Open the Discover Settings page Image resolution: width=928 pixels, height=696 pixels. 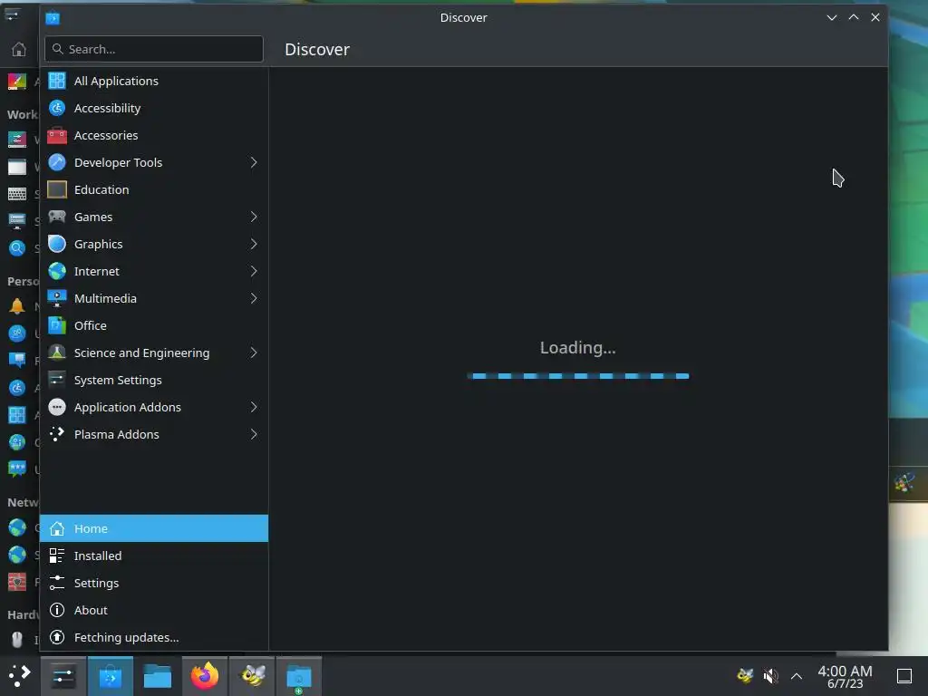(154, 583)
